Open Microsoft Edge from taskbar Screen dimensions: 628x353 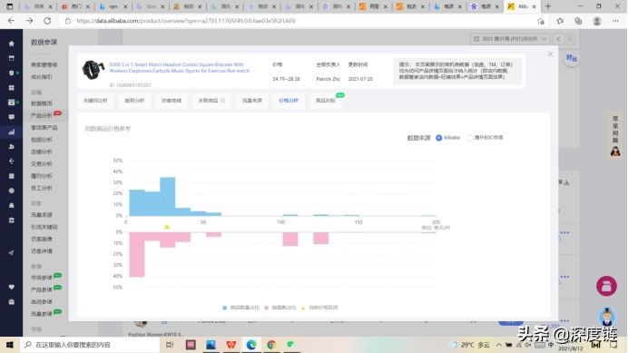pos(251,345)
